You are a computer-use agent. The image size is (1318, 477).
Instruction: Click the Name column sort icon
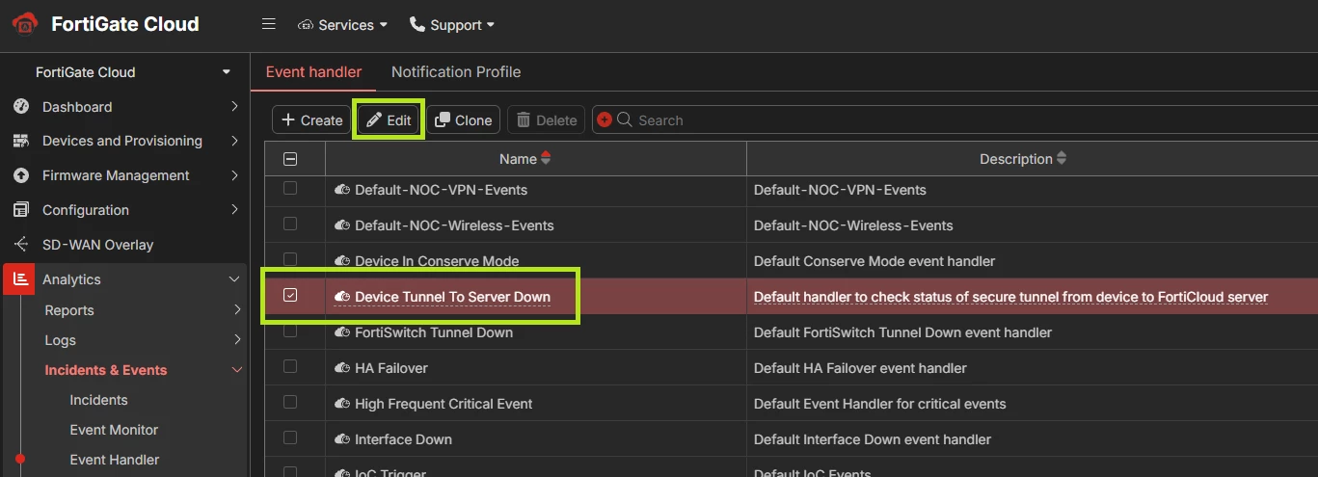(x=546, y=158)
